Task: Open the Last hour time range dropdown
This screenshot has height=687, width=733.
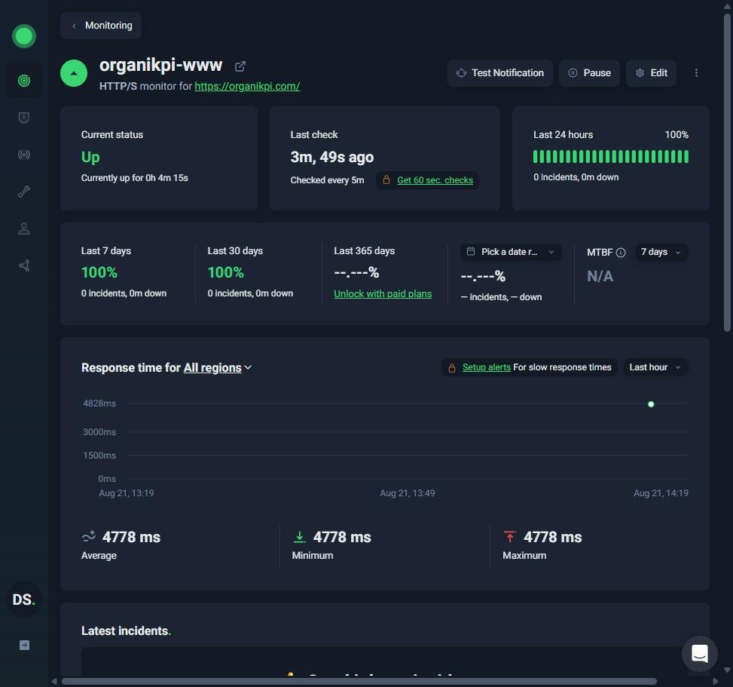Action: (655, 367)
